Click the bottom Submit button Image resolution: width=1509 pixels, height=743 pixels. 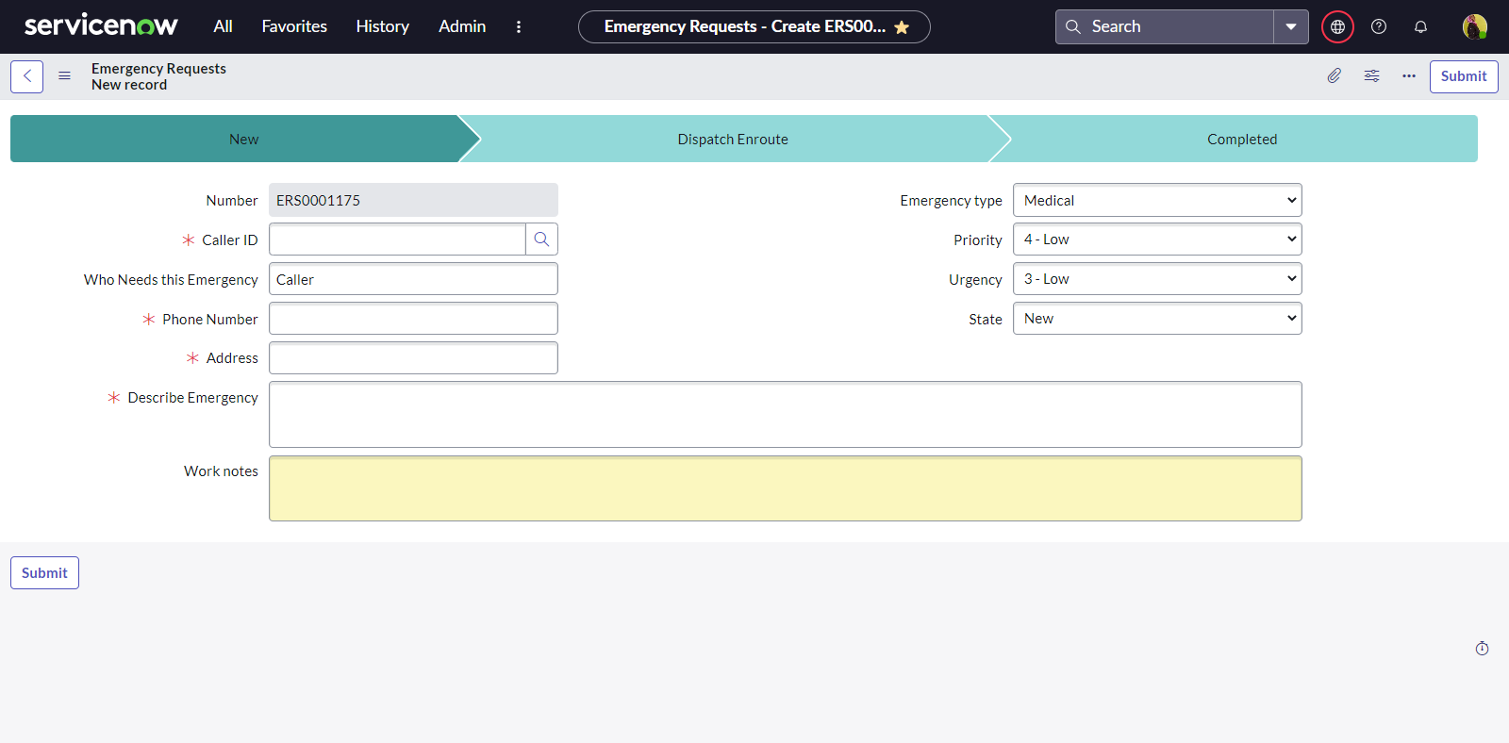coord(44,572)
